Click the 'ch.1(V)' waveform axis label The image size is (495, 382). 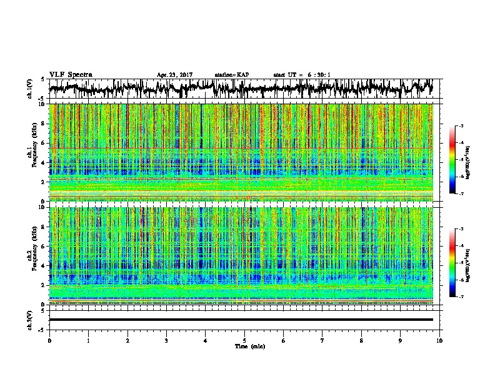[30, 89]
